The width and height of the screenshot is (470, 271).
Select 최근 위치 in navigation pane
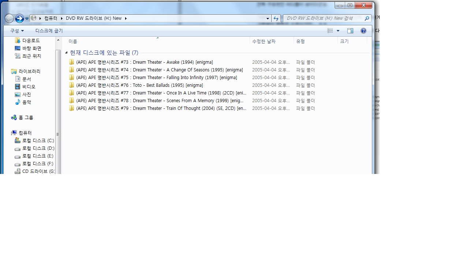tap(28, 56)
